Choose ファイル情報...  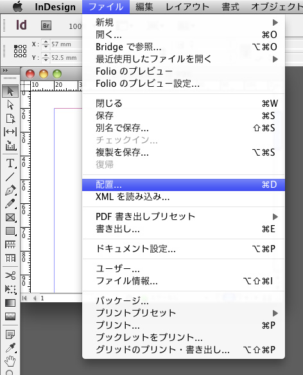[184, 281]
